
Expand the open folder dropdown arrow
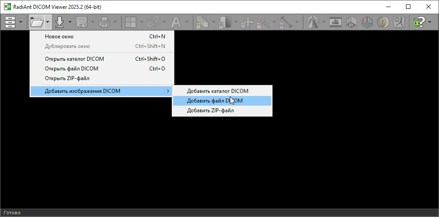tap(48, 22)
